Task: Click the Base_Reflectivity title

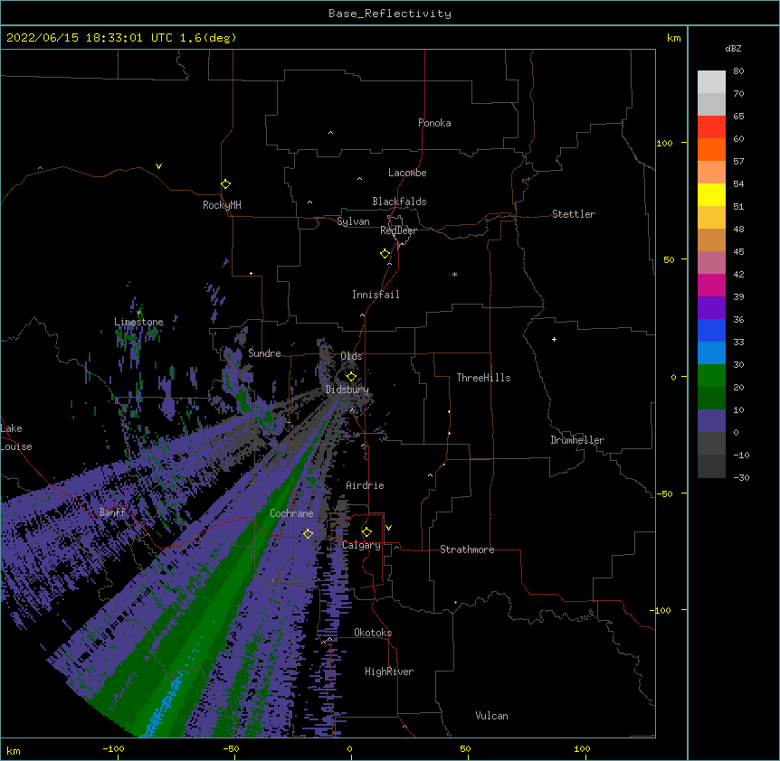Action: [x=390, y=14]
